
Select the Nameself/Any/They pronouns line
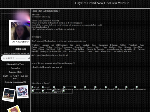click(15, 64)
